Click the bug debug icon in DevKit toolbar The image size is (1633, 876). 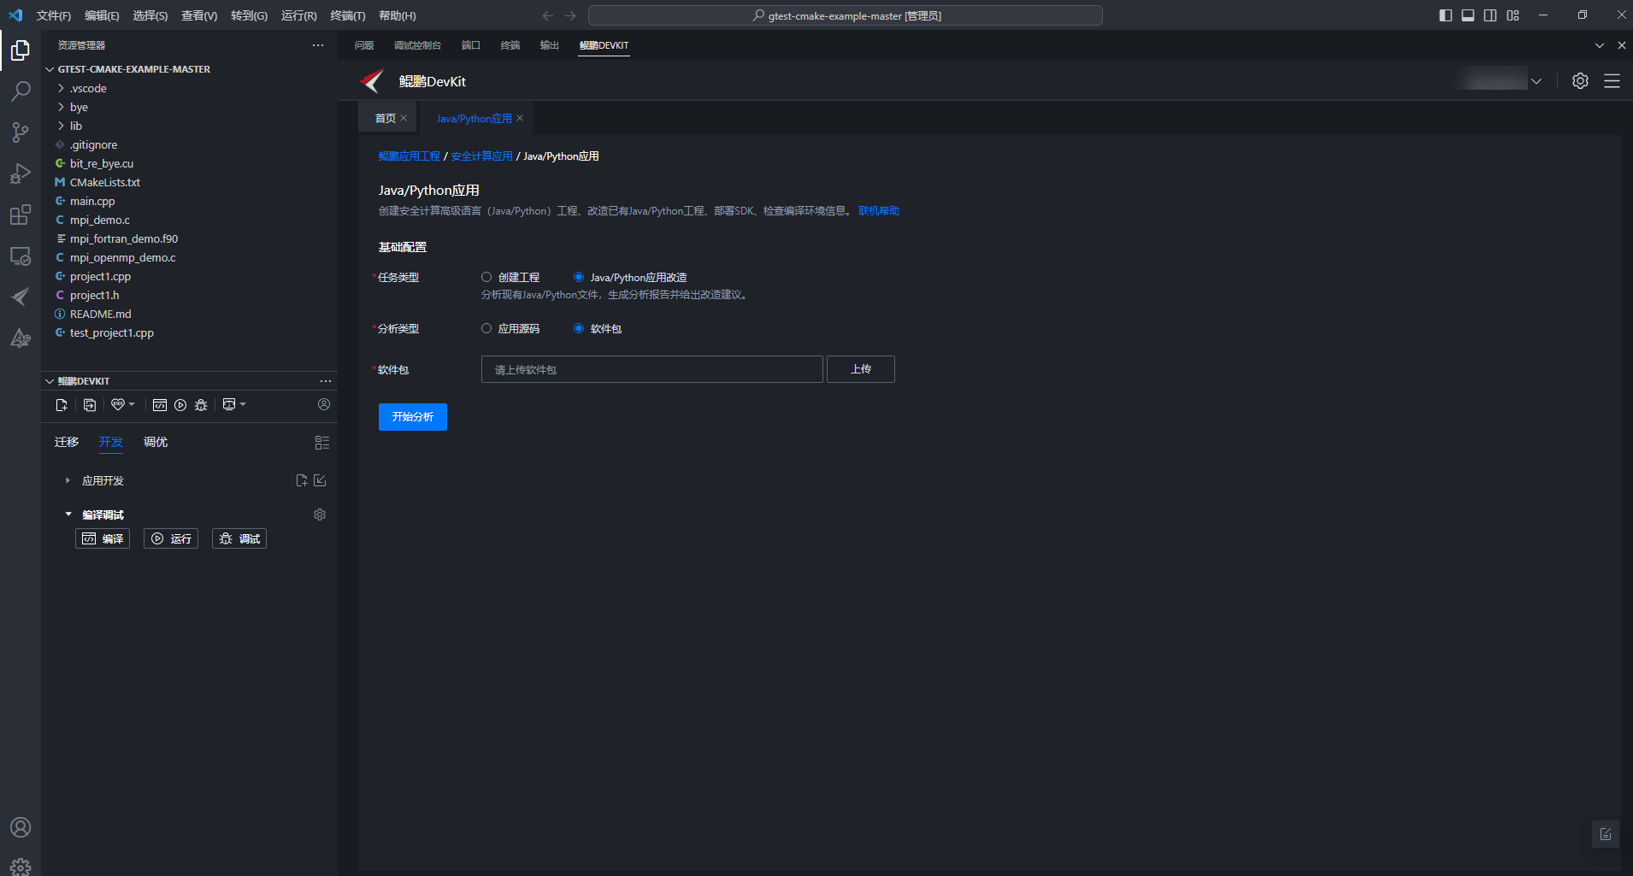(201, 405)
